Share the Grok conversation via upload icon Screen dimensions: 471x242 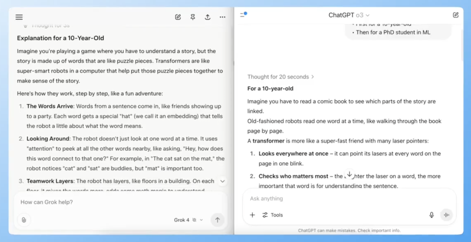[208, 17]
